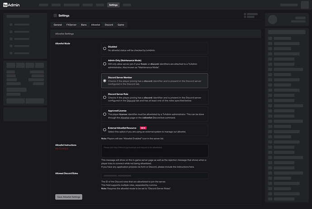Select Approved License allowlist mode
This screenshot has width=312, height=209.
[154, 114]
